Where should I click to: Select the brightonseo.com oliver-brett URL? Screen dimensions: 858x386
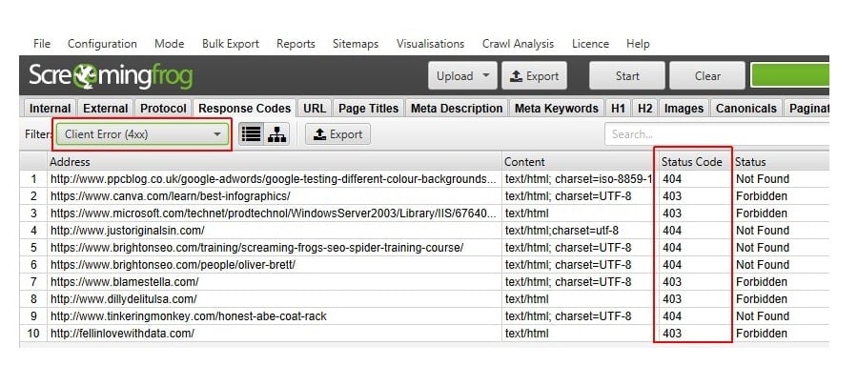point(173,265)
